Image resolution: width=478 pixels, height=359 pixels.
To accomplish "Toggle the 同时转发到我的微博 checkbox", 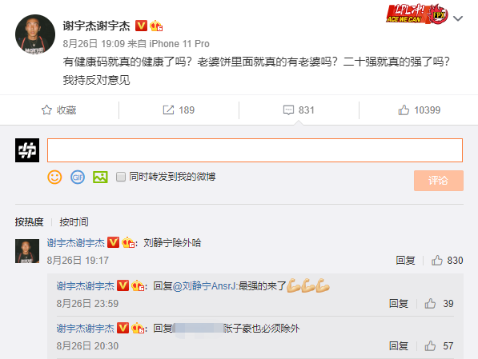I will click(121, 177).
